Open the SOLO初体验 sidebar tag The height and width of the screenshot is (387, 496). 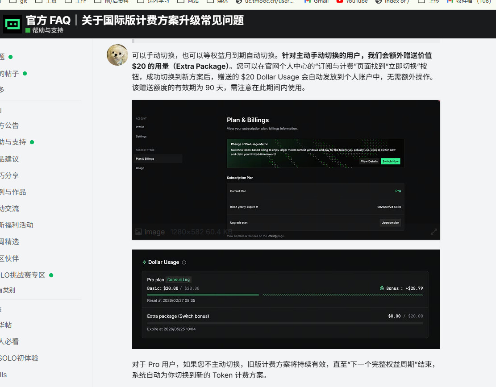click(19, 358)
